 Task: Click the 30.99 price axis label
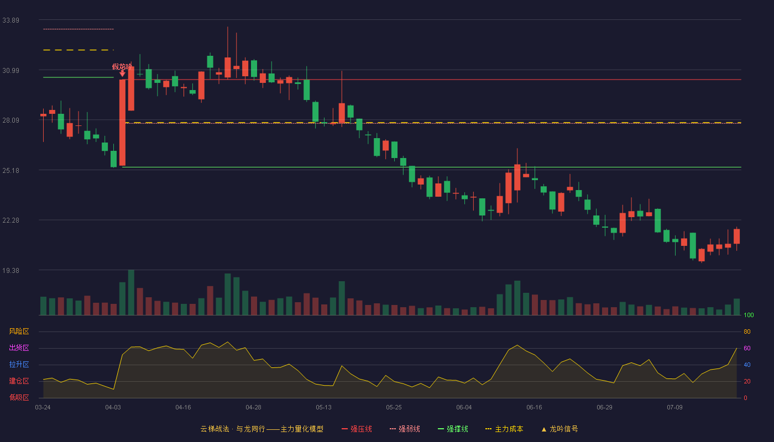[11, 70]
